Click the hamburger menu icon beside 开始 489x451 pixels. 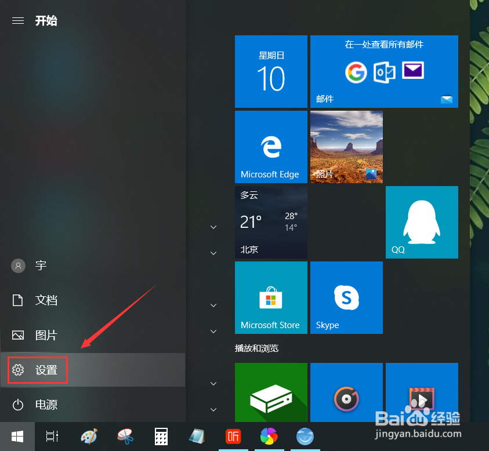point(18,21)
